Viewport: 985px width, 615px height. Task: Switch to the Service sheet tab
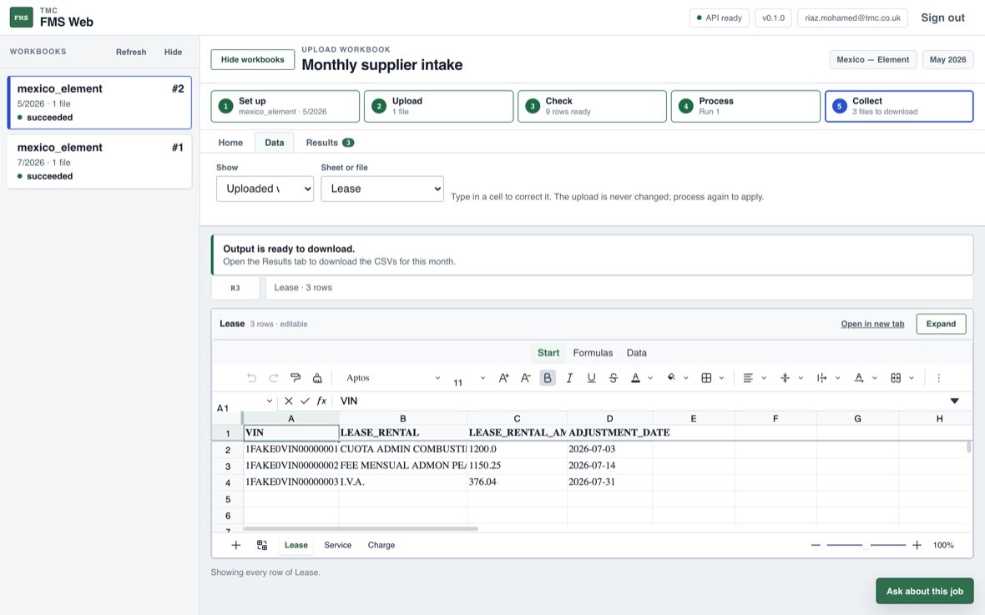point(337,545)
